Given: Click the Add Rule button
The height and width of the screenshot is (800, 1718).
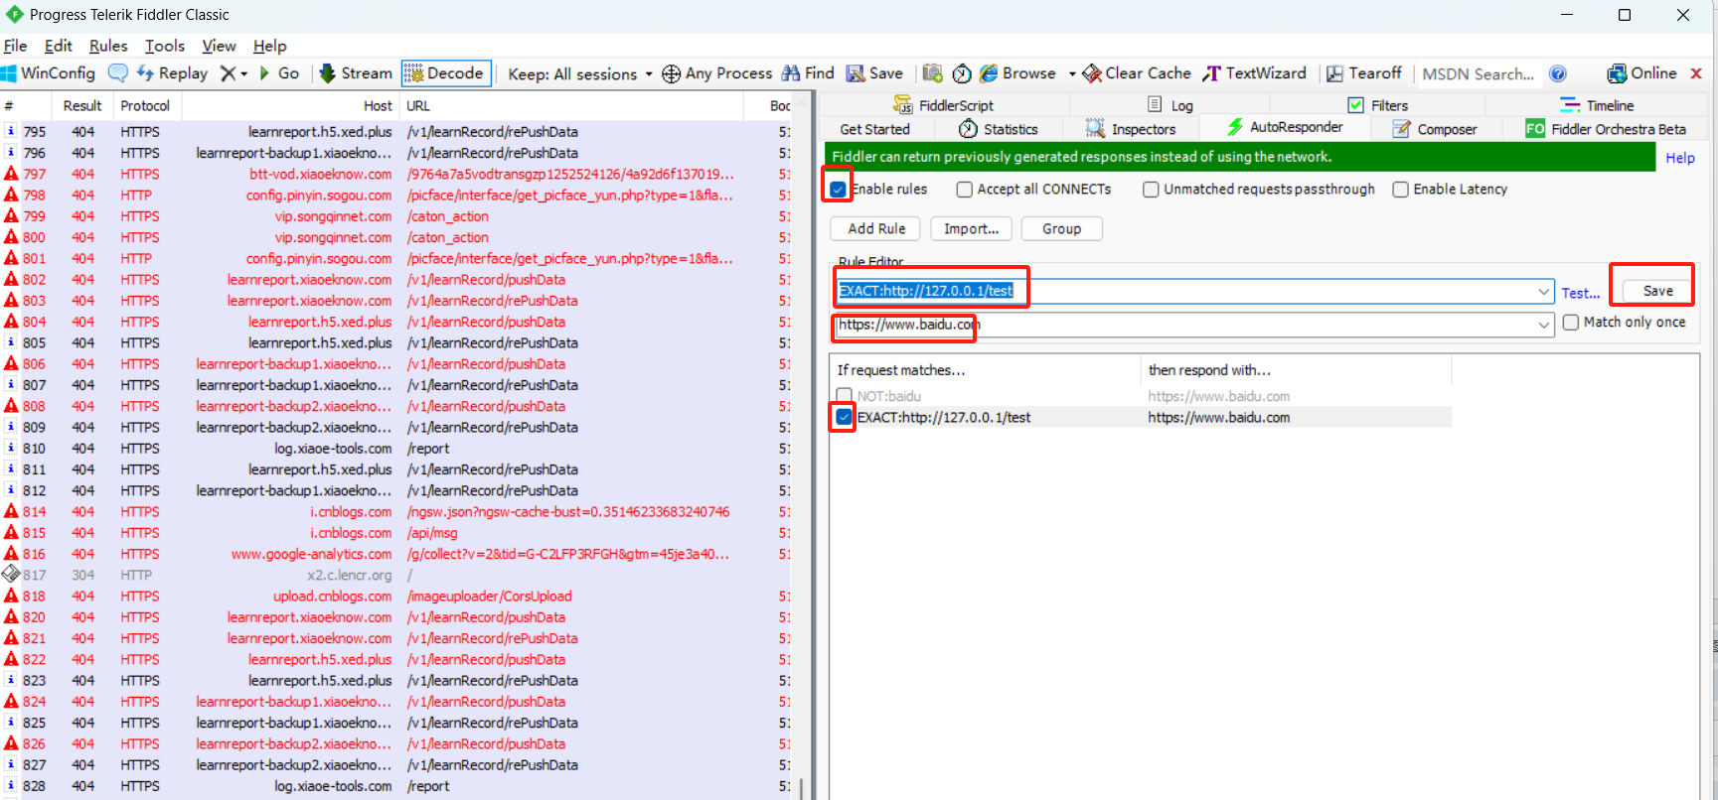Looking at the screenshot, I should coord(876,228).
